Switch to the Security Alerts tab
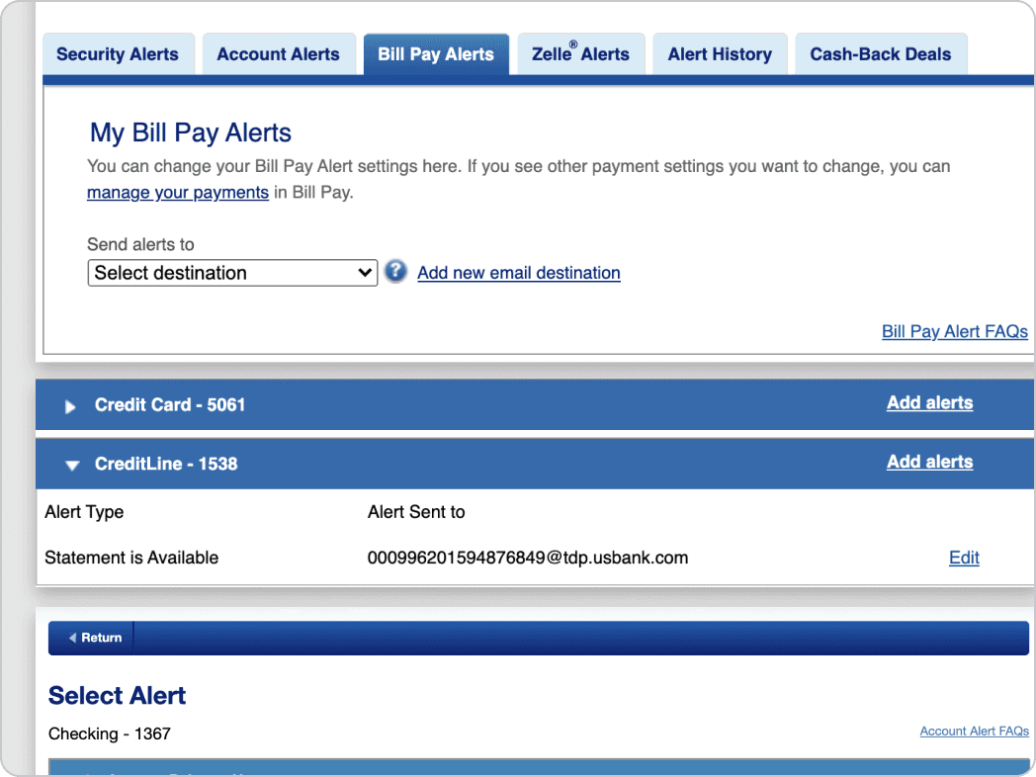This screenshot has height=777, width=1036. pyautogui.click(x=119, y=54)
